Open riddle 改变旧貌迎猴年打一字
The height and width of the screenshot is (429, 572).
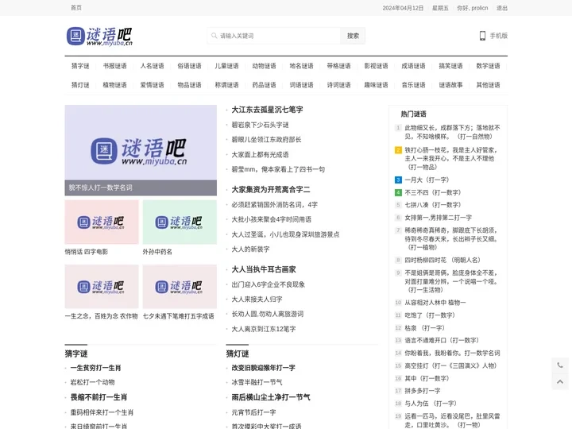pyautogui.click(x=264, y=368)
